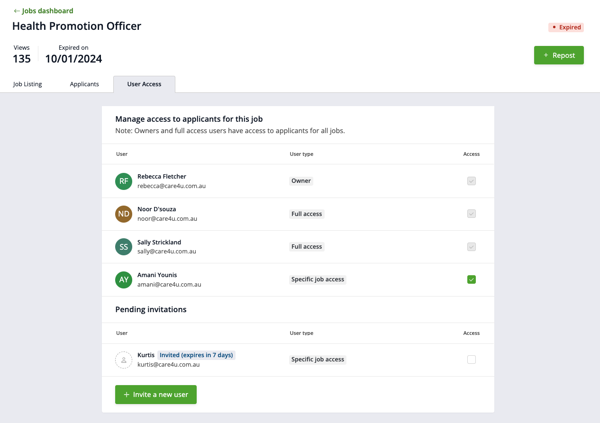Image resolution: width=600 pixels, height=423 pixels.
Task: Uncheck Amani Younis's access checkbox
Action: (x=472, y=279)
